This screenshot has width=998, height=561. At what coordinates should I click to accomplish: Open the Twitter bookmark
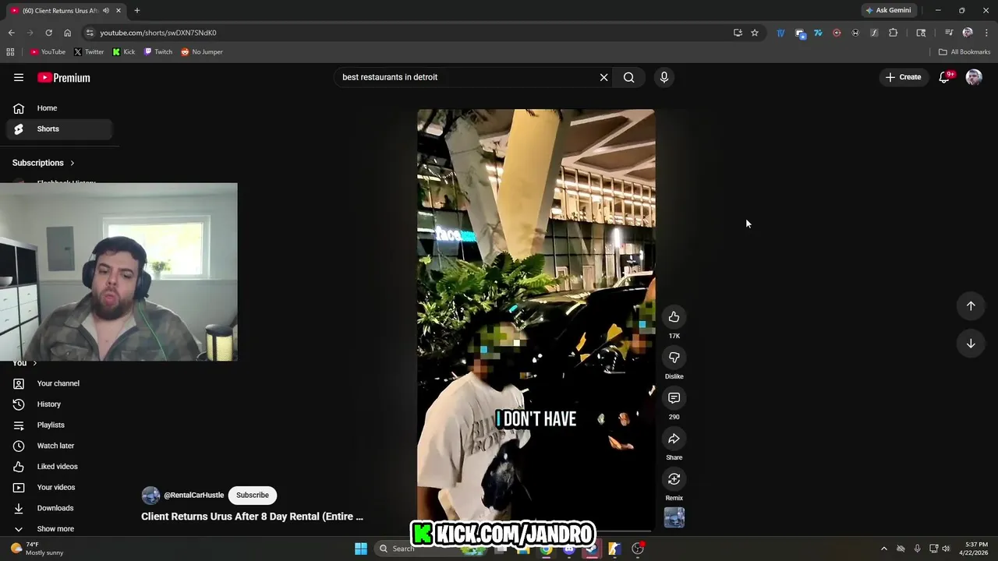tap(89, 52)
